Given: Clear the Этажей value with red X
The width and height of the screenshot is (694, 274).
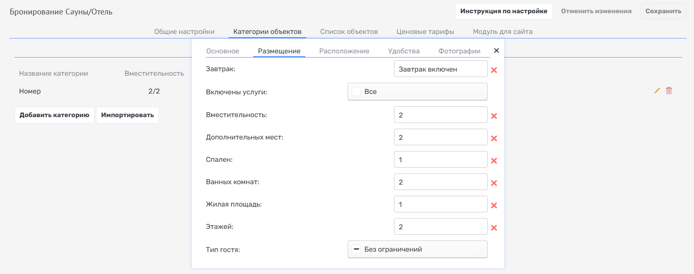Looking at the screenshot, I should (x=494, y=228).
